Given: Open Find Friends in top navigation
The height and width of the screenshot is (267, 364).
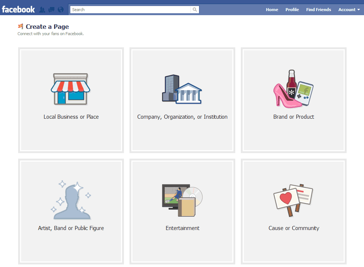Looking at the screenshot, I should coord(318,10).
